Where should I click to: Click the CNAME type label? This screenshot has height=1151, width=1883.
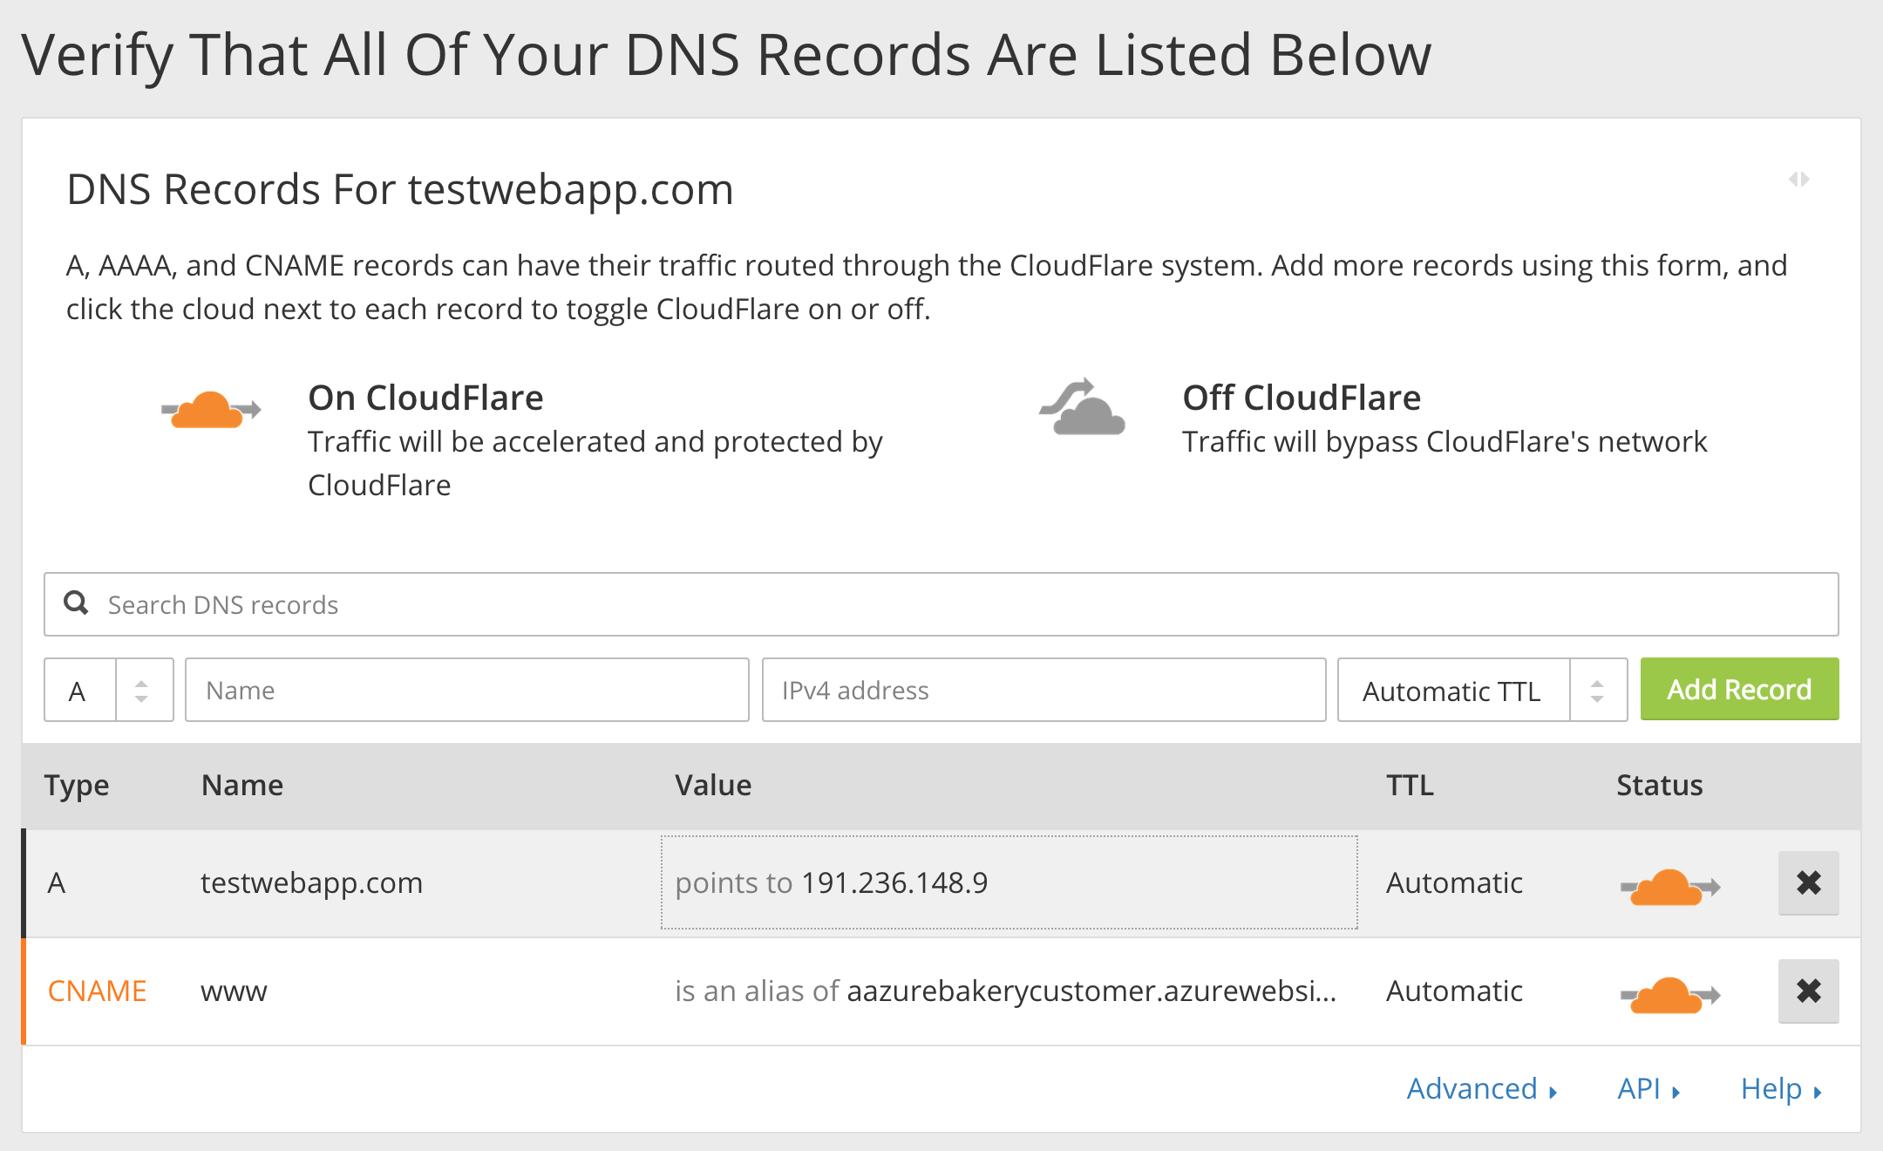coord(97,991)
